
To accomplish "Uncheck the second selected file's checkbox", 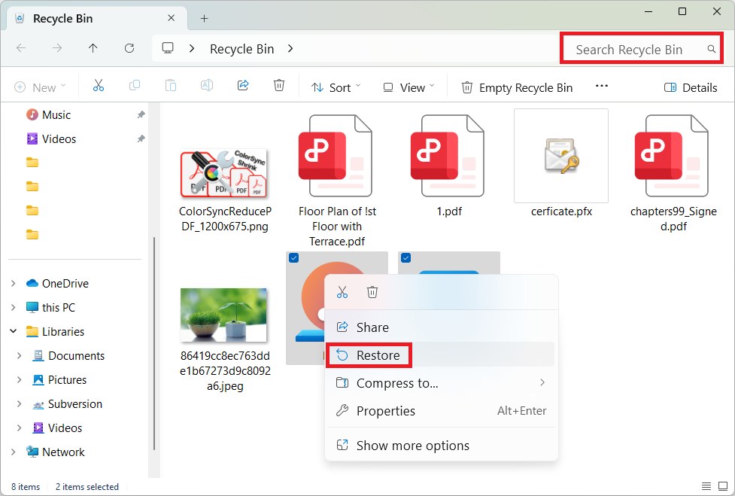I will (x=405, y=258).
